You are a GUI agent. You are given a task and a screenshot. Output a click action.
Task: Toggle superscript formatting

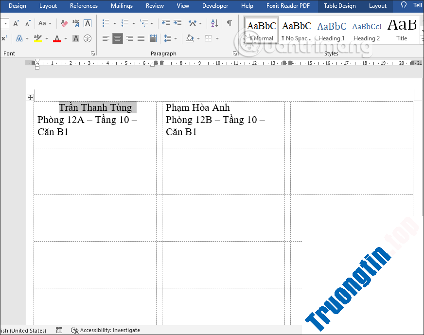[x=4, y=39]
